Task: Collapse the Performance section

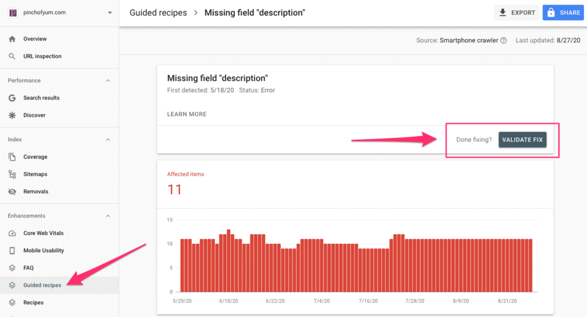Action: tap(108, 81)
